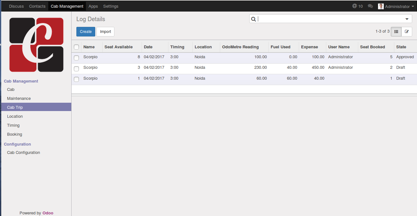The width and height of the screenshot is (417, 216).
Task: Click the company logo in sidebar
Action: coord(36,45)
